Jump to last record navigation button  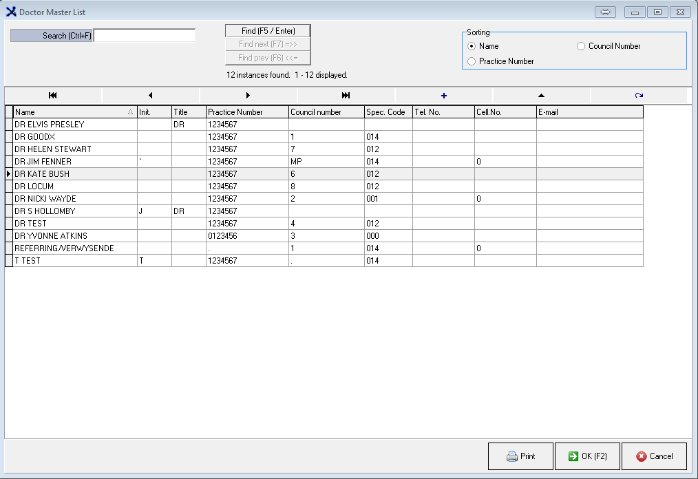pos(346,96)
